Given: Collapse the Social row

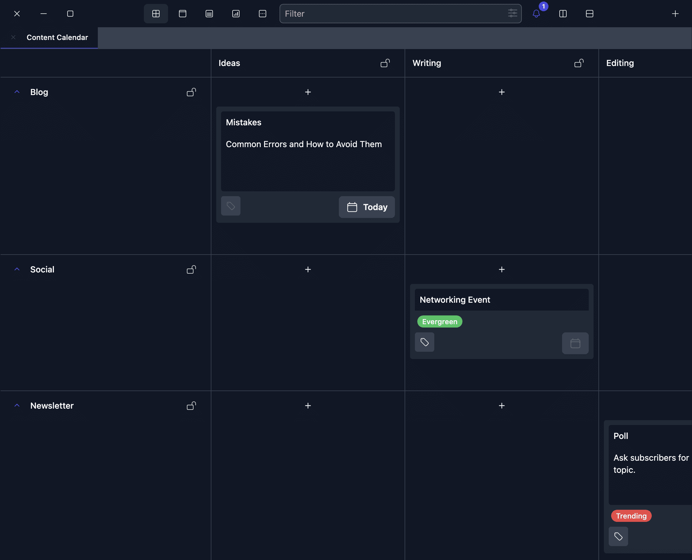Looking at the screenshot, I should click(x=17, y=269).
